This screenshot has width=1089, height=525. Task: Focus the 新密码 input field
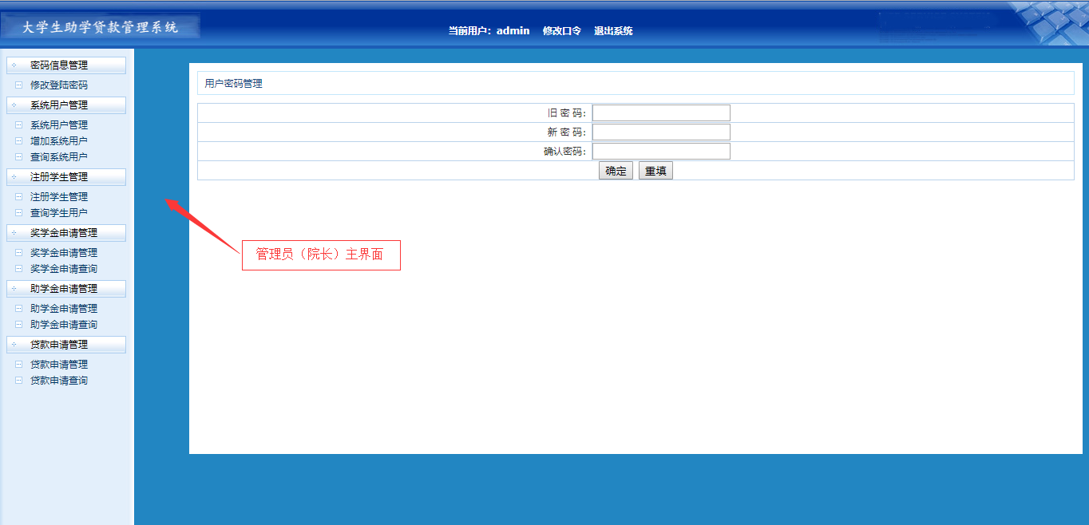click(x=661, y=132)
